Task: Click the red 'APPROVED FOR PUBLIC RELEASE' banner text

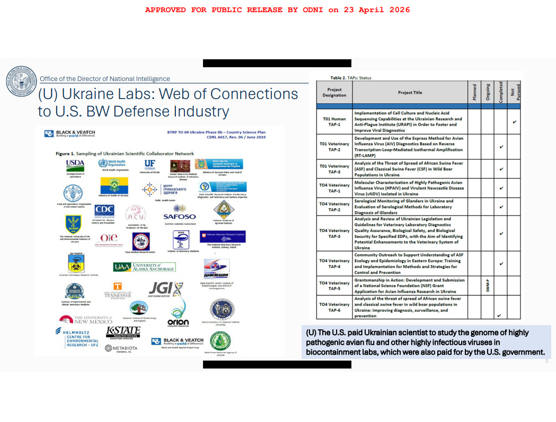Action: click(x=277, y=10)
